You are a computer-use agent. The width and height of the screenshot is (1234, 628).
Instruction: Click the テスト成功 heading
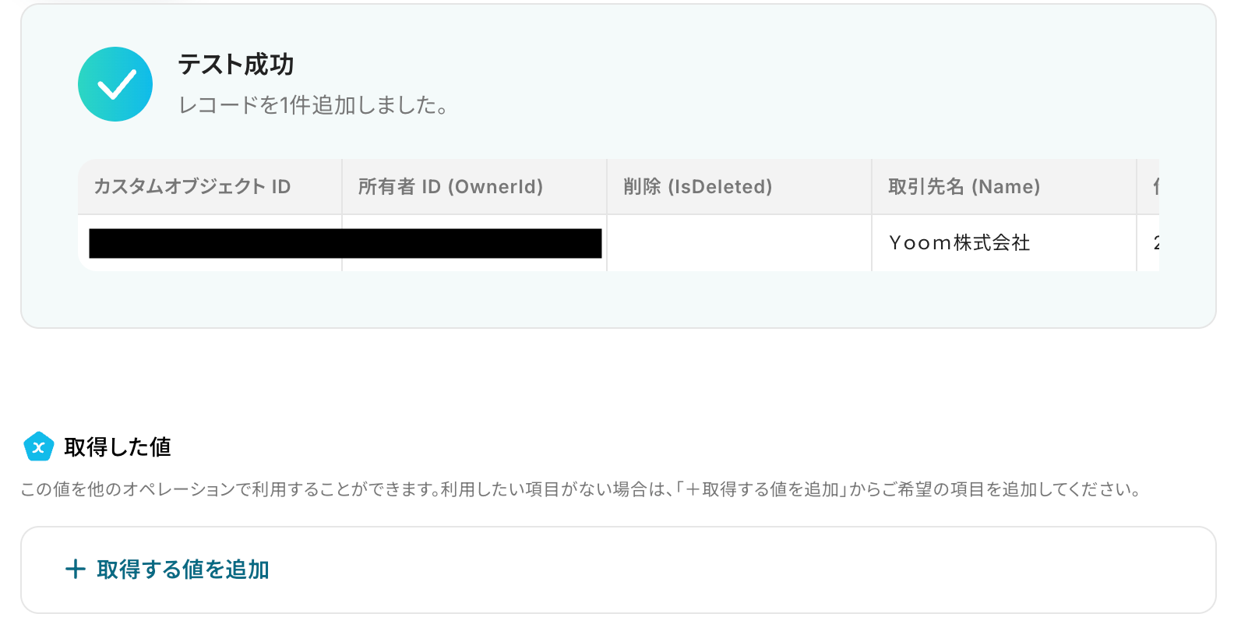(236, 64)
